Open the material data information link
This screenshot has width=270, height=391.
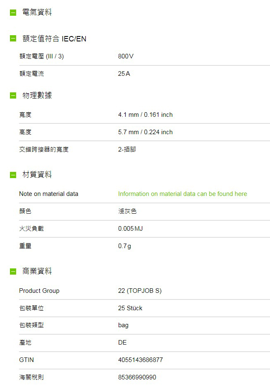(182, 194)
